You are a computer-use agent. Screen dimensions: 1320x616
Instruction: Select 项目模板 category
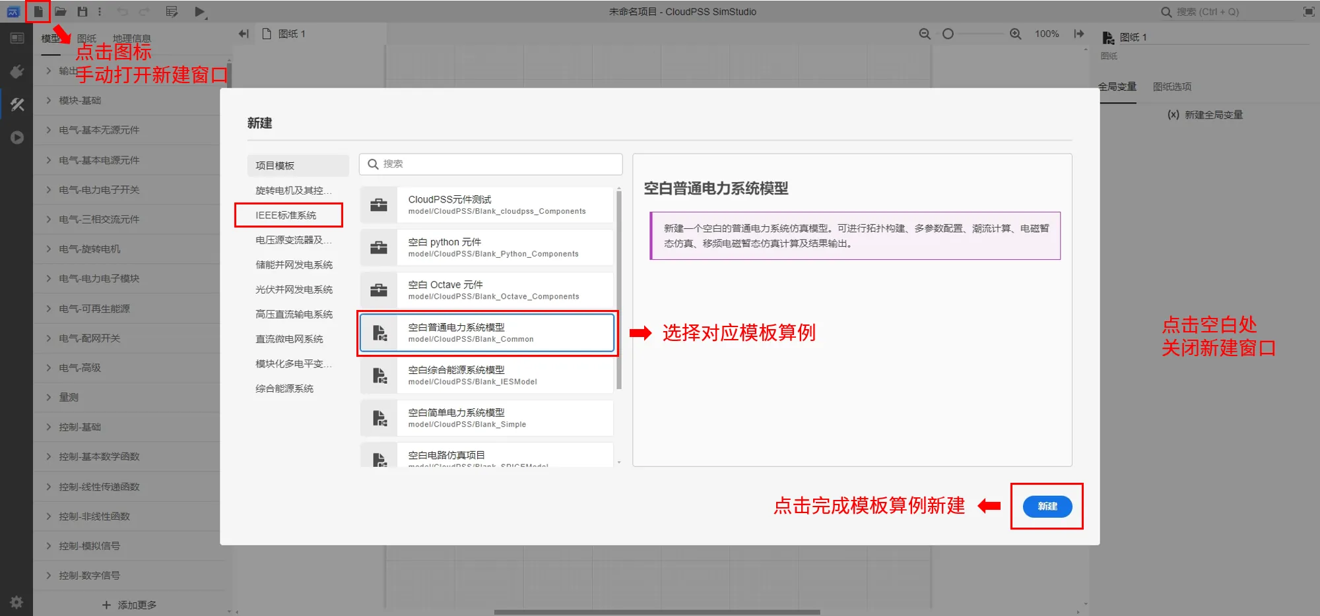pyautogui.click(x=298, y=166)
